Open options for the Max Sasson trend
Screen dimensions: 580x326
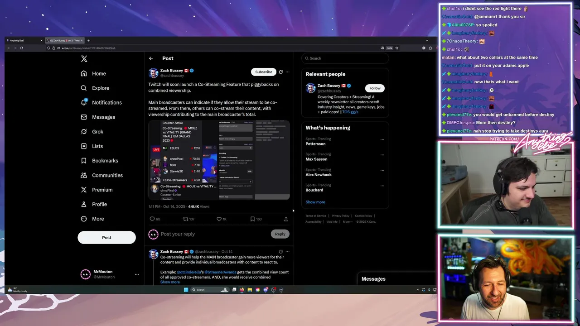coord(382,155)
